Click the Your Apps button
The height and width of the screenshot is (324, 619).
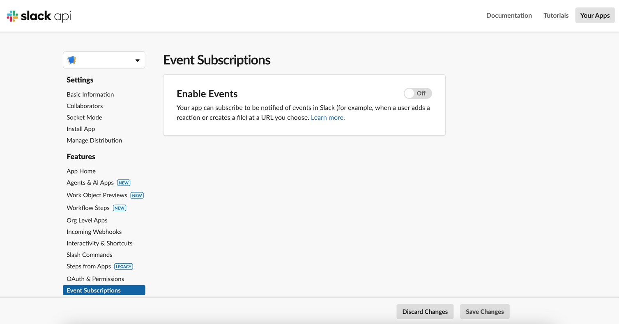point(594,16)
